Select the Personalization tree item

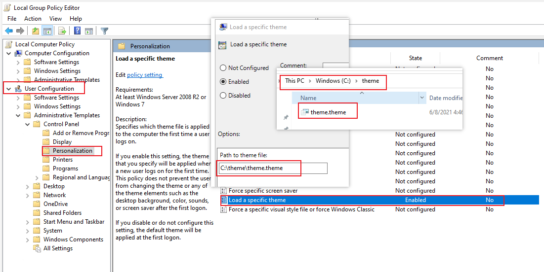pyautogui.click(x=72, y=151)
